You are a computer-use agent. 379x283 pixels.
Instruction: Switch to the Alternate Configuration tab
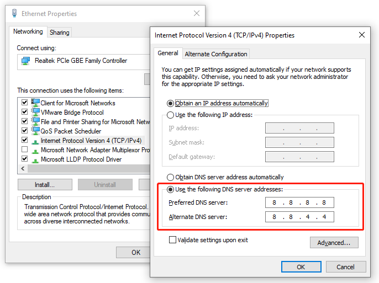216,54
